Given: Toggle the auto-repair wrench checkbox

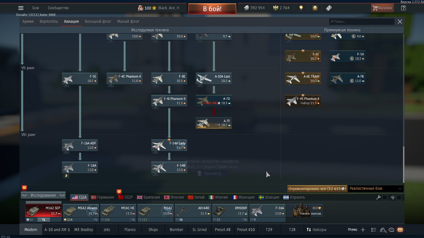Looking at the screenshot, I should pyautogui.click(x=385, y=197).
